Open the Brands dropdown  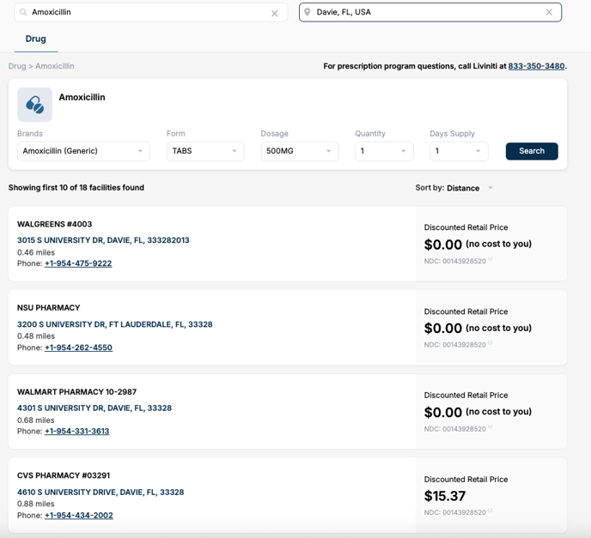tap(83, 151)
